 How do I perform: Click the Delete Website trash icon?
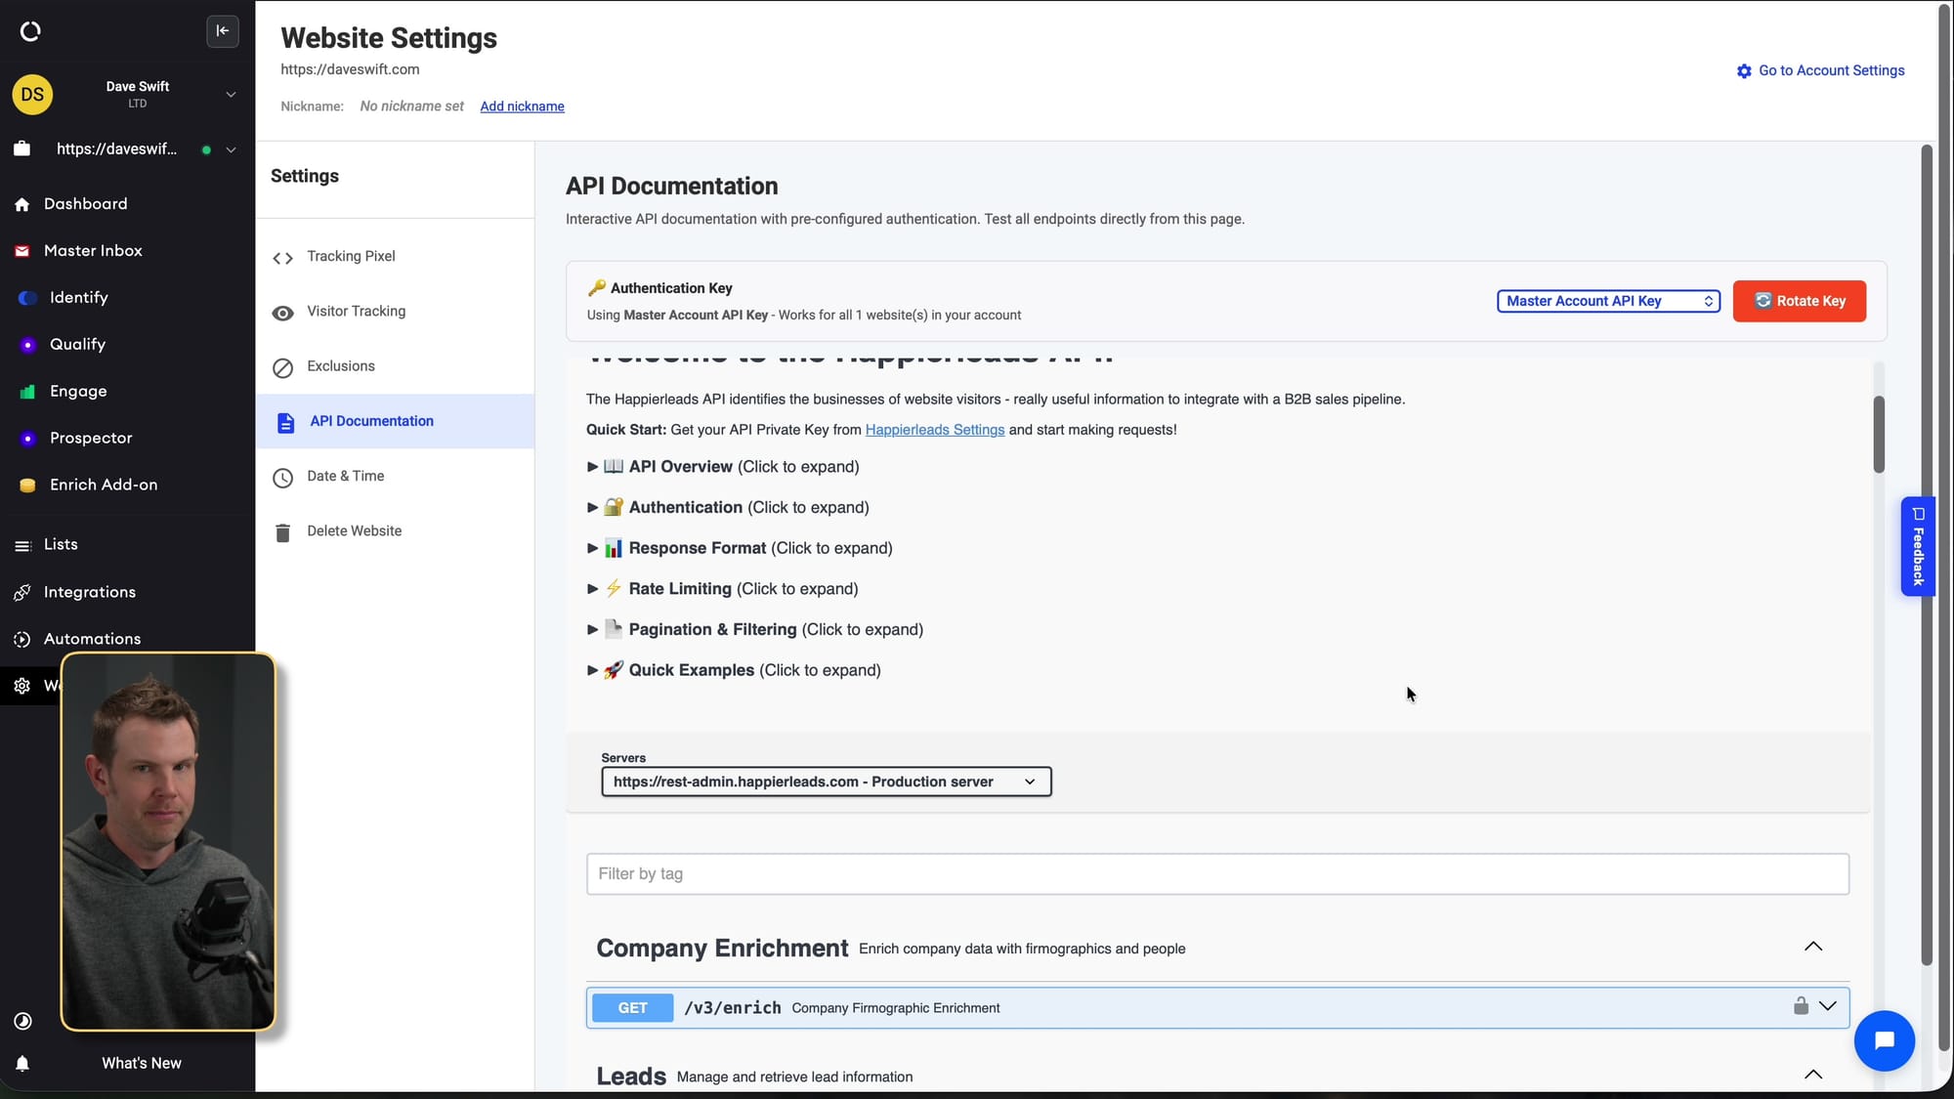[282, 533]
